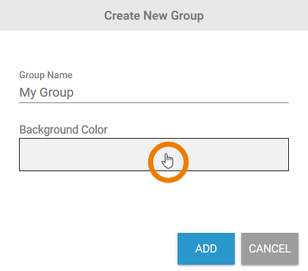
Task: Dismiss the dialog using the gray CANCEL button
Action: pos(270,249)
